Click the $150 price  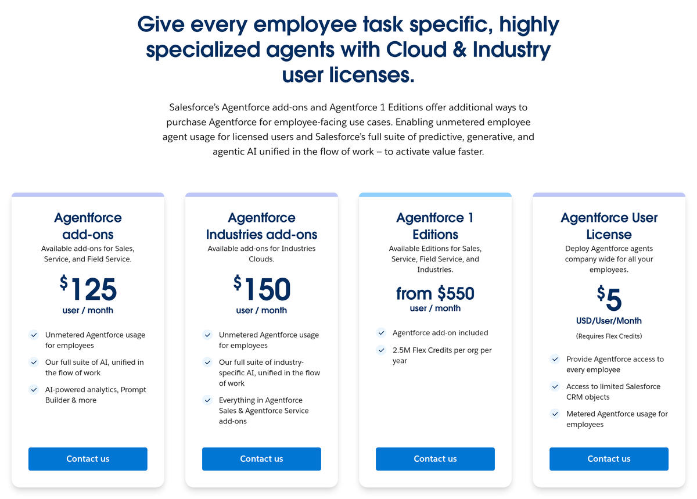tap(261, 289)
